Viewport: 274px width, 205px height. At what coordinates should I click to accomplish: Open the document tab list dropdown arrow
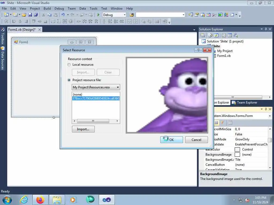pos(194,30)
